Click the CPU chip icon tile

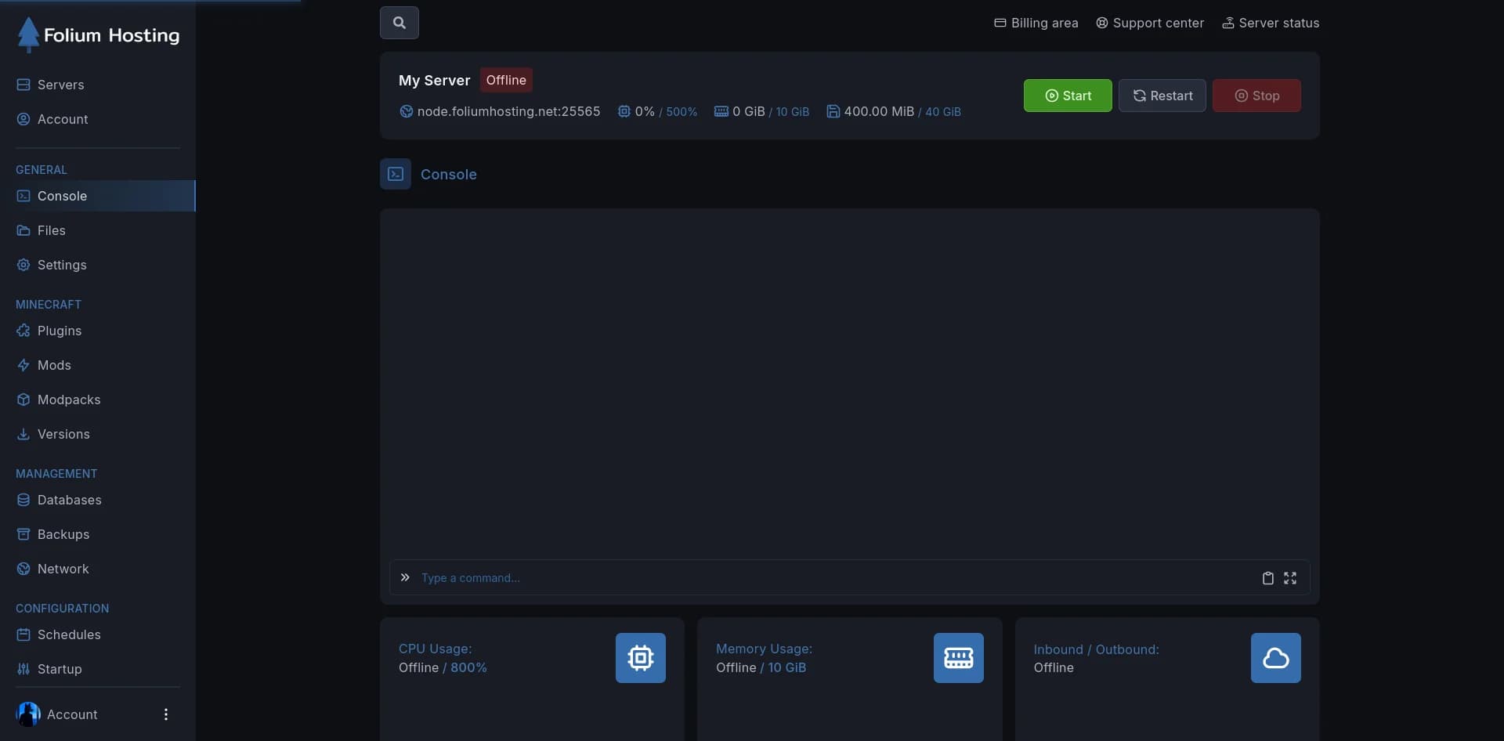(x=641, y=658)
